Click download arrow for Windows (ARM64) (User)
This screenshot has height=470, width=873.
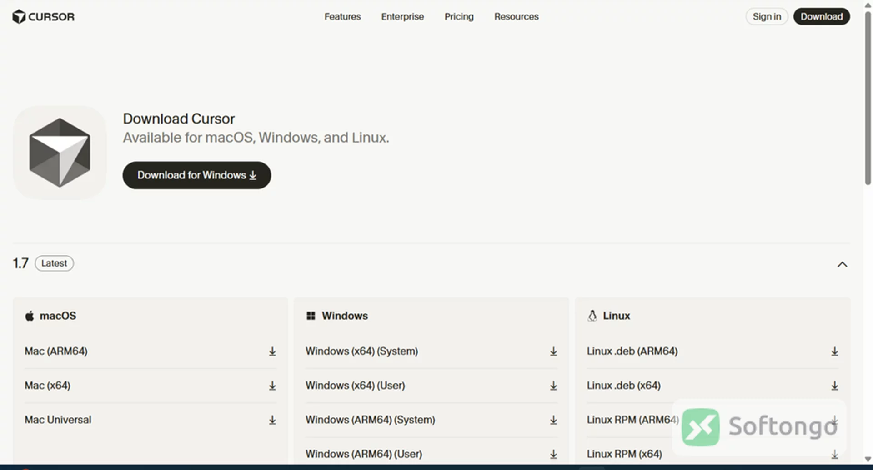click(553, 454)
